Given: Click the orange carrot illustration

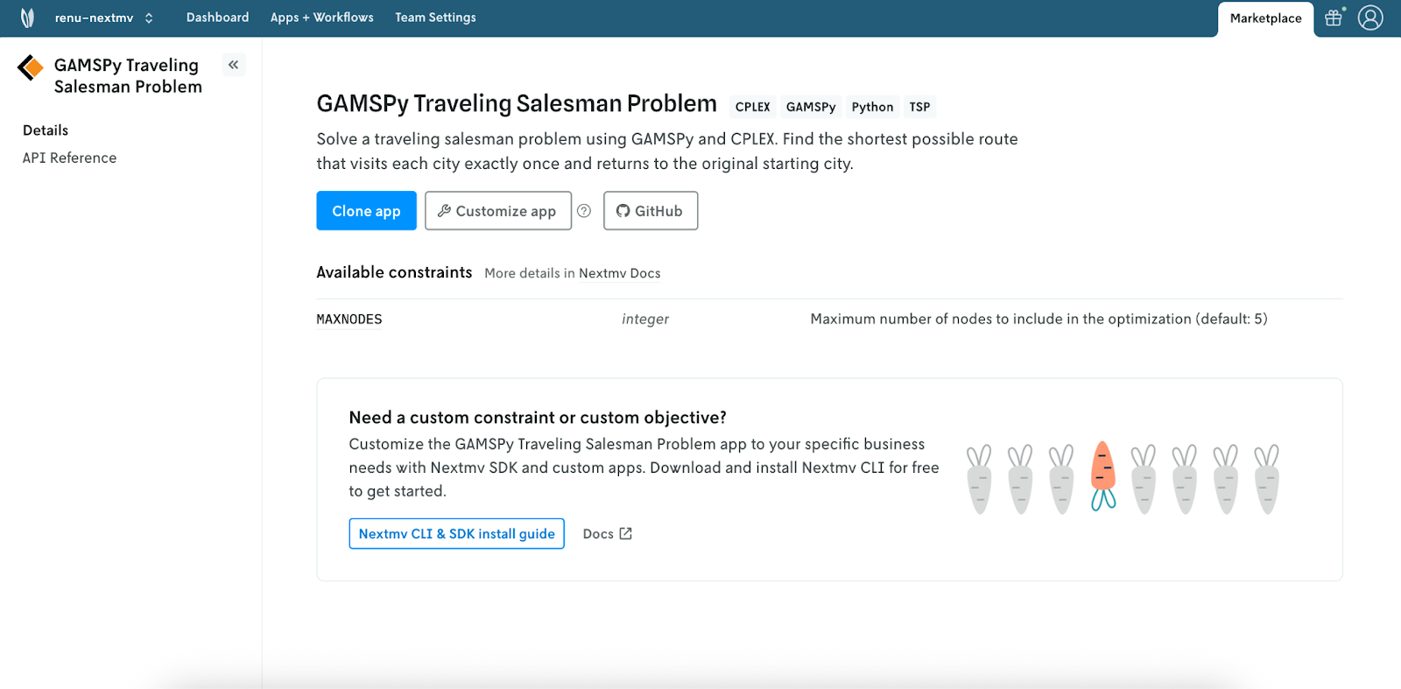Looking at the screenshot, I should 1103,475.
